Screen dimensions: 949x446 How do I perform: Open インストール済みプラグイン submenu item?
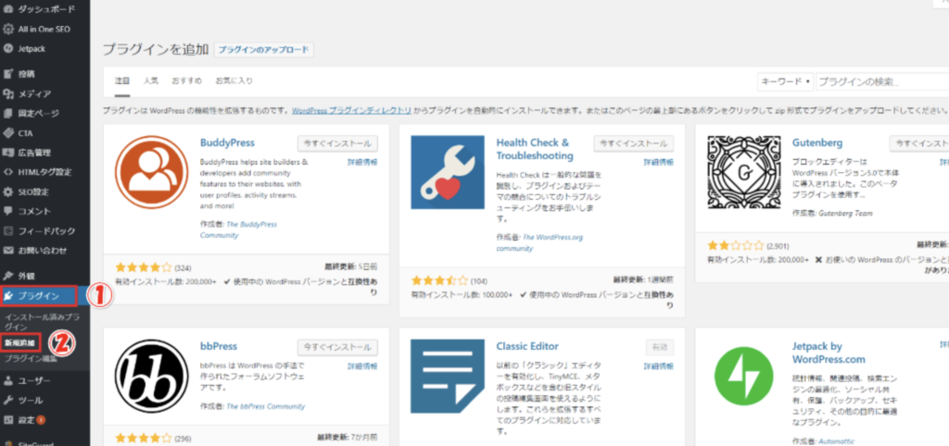pyautogui.click(x=42, y=321)
